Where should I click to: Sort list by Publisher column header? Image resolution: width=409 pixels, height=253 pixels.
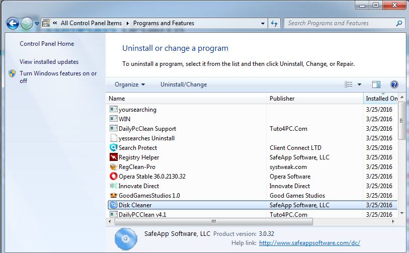pos(282,99)
